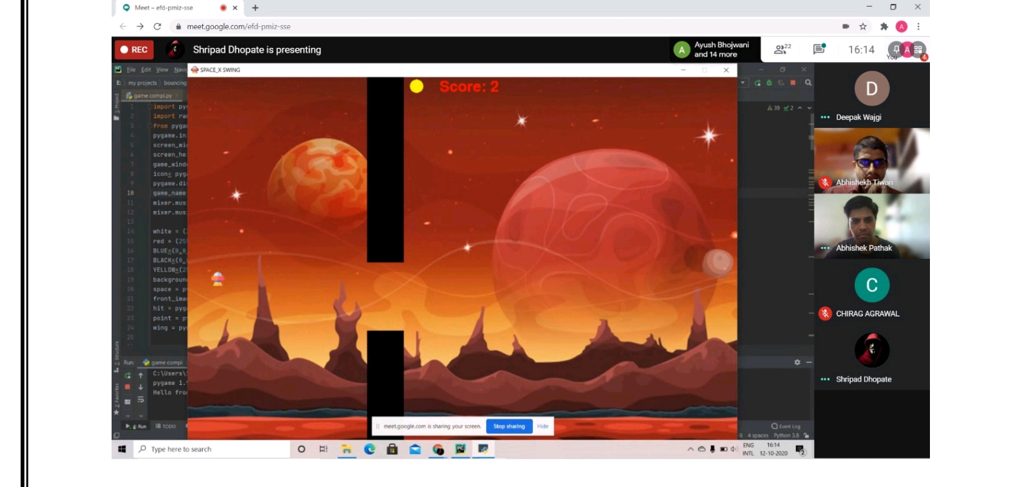Select the game compi.py editor tab
Viewport: 1028px width, 487px height.
pyautogui.click(x=153, y=95)
